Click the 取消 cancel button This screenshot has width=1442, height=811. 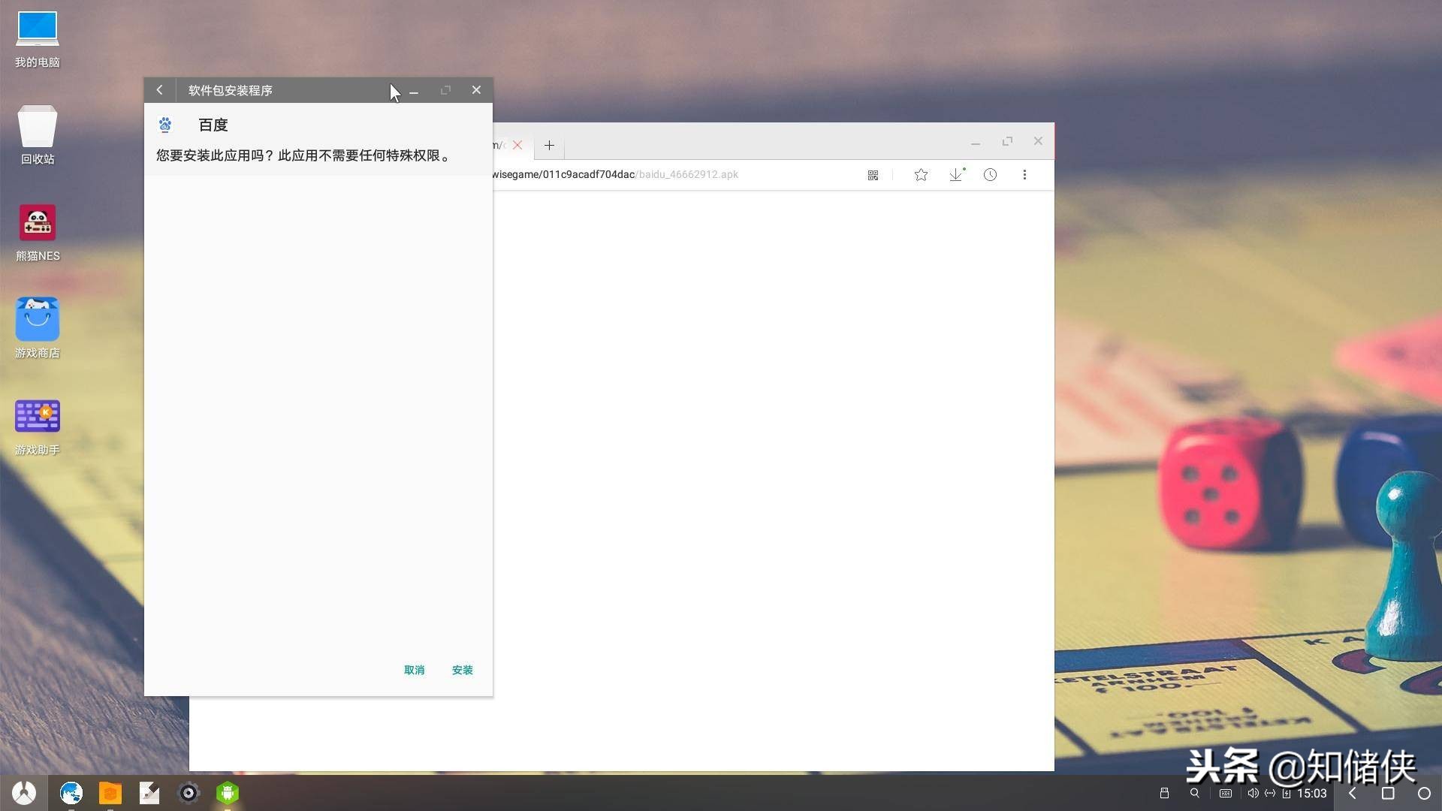[x=414, y=670]
